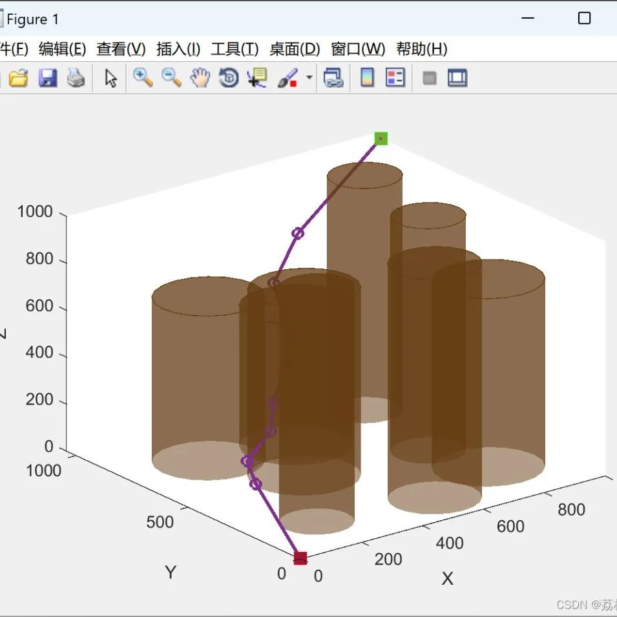
Task: Click the X axis label
Action: coord(448,578)
